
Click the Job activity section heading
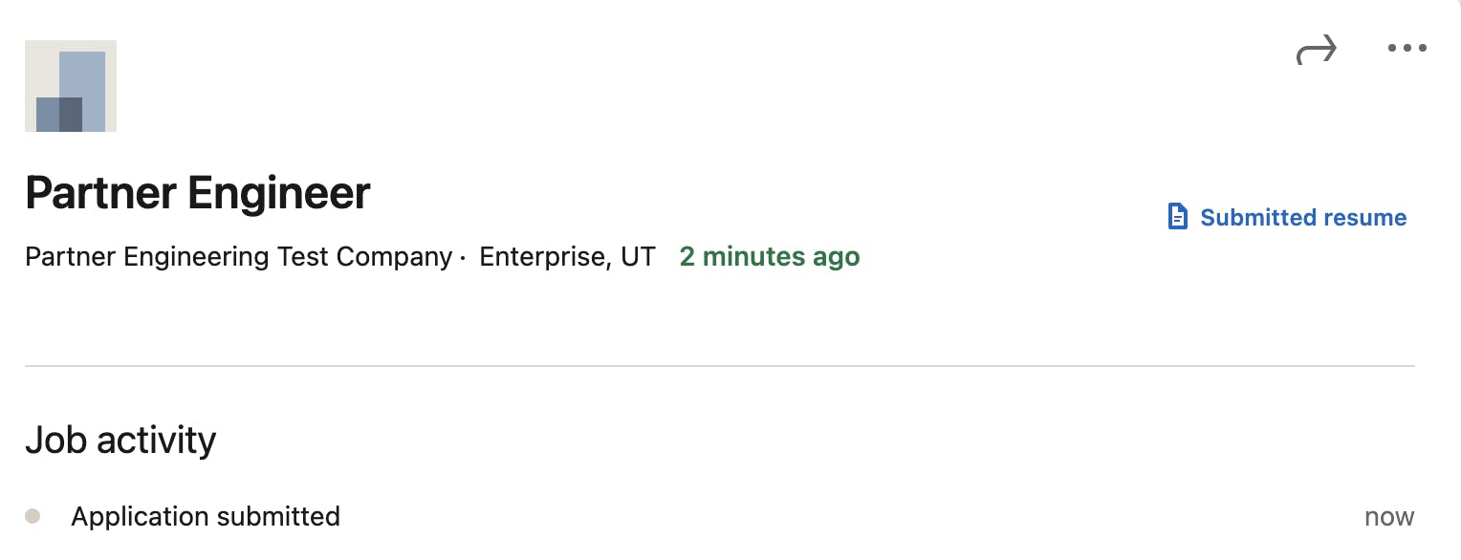pyautogui.click(x=120, y=439)
